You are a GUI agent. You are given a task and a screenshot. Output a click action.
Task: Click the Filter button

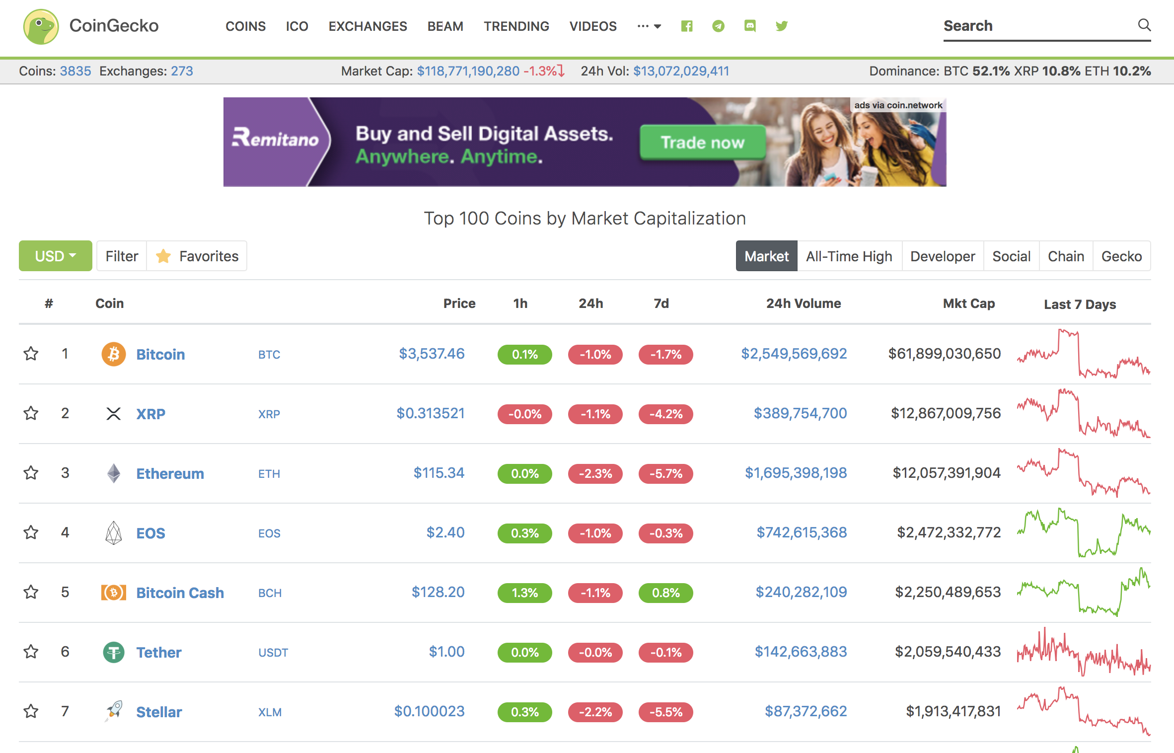coord(122,256)
